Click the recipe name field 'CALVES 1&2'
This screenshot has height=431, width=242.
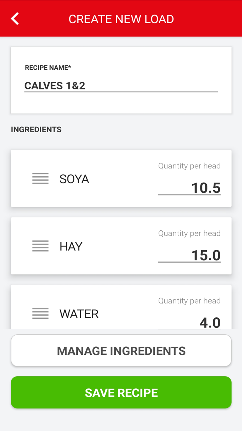point(121,86)
